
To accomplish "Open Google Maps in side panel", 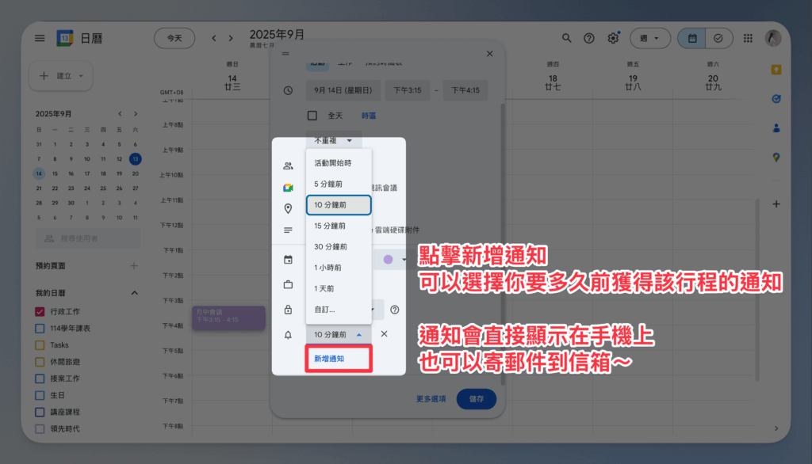I will tap(776, 158).
